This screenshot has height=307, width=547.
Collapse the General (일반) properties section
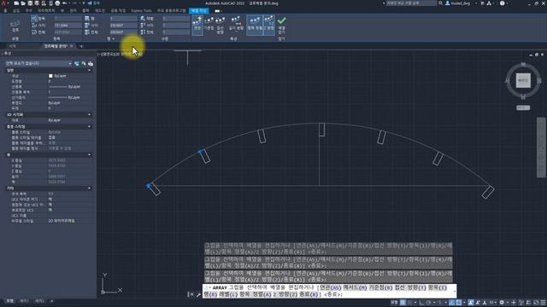(89, 70)
